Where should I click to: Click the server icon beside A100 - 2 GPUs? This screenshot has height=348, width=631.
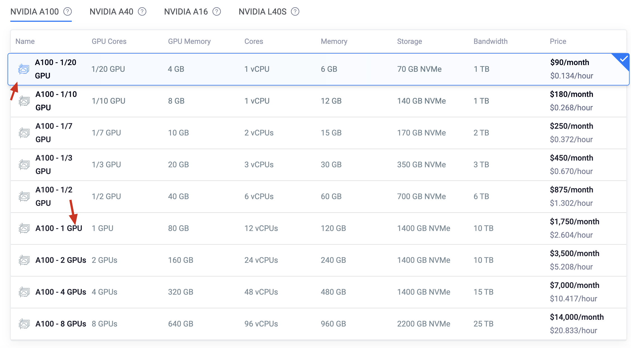(24, 260)
